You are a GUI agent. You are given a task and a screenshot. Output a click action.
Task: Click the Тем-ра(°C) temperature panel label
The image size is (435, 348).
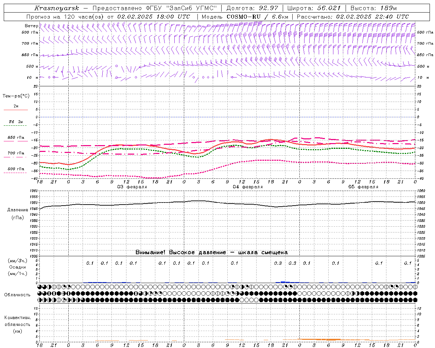16,96
